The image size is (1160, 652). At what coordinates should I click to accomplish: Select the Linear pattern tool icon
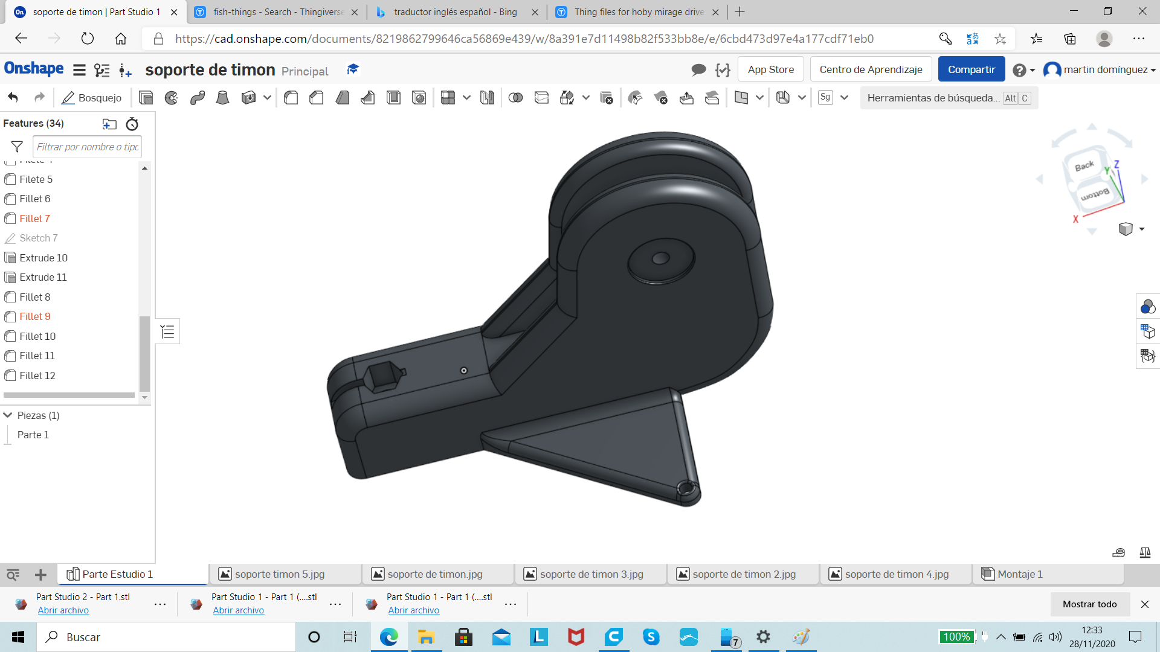click(x=448, y=97)
